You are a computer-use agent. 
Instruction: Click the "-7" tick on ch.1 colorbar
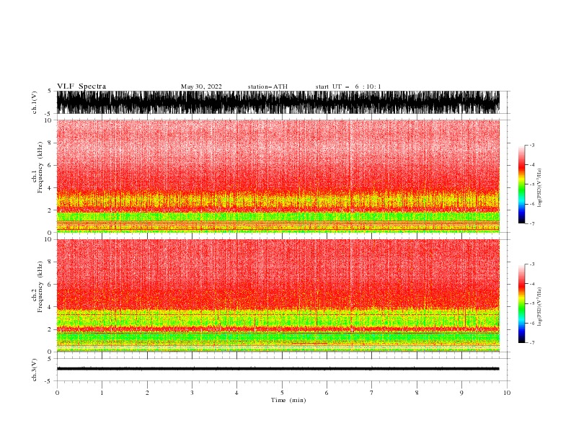pos(531,223)
